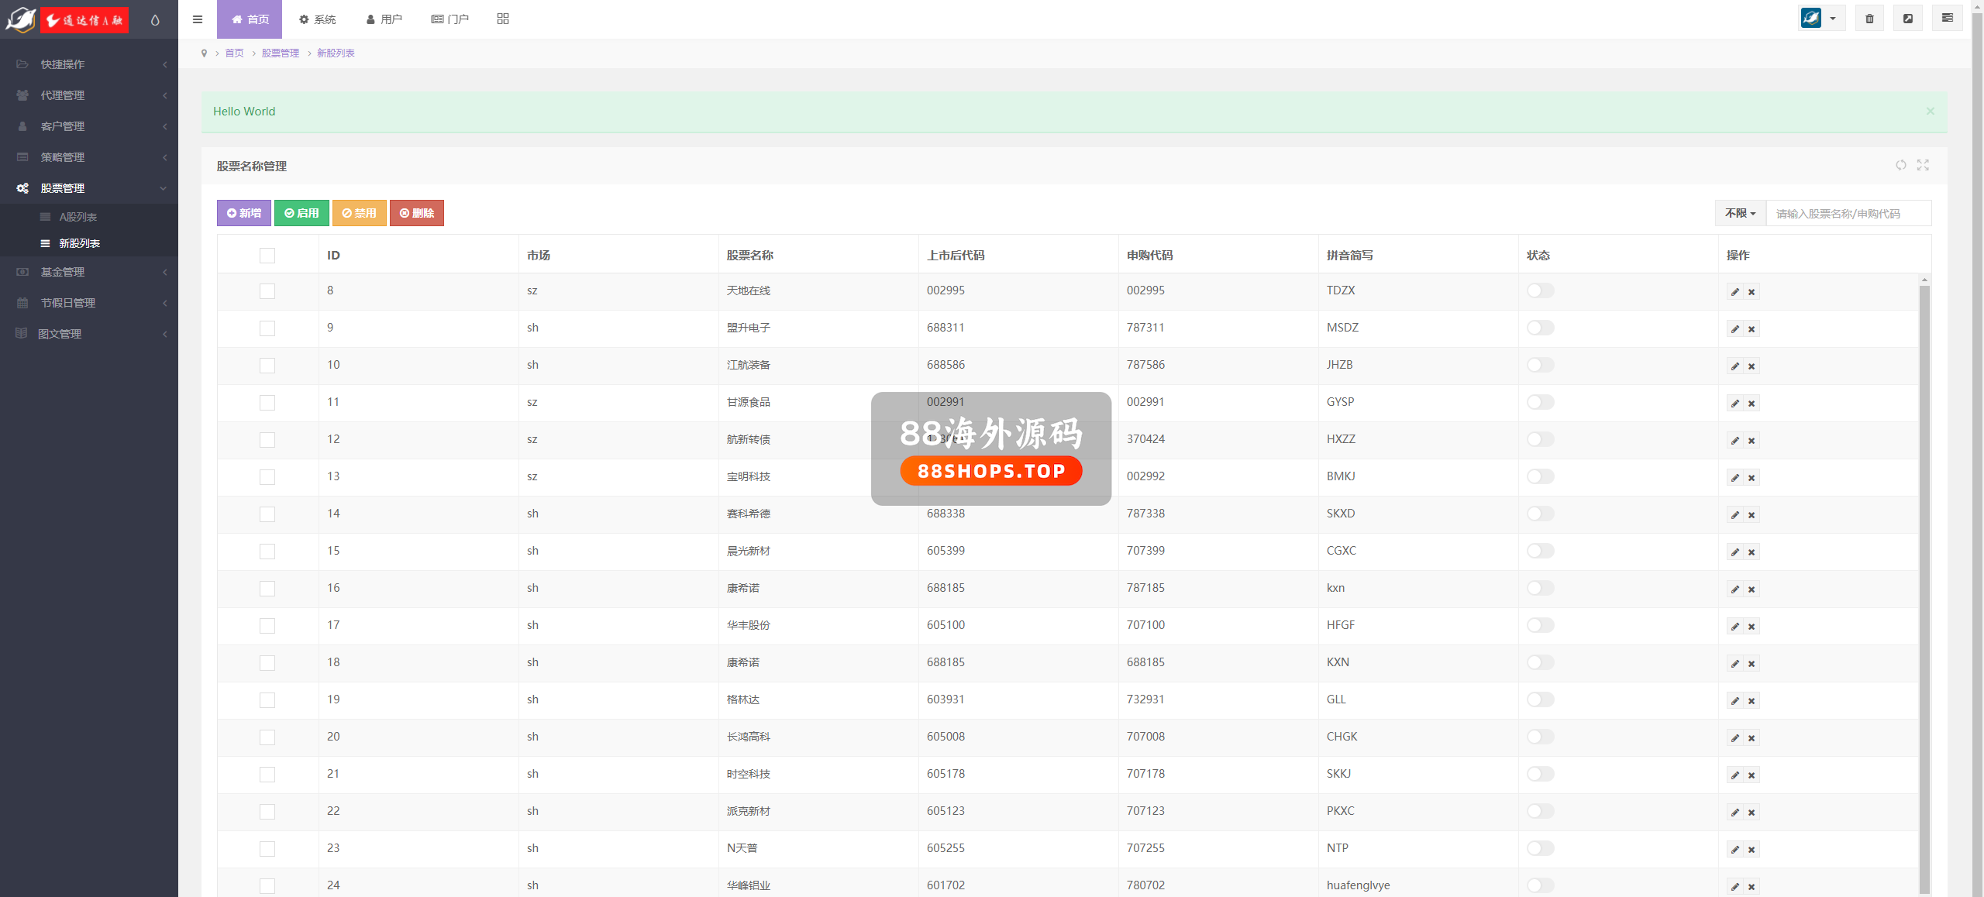Open the 系统 top menu tab

click(318, 19)
